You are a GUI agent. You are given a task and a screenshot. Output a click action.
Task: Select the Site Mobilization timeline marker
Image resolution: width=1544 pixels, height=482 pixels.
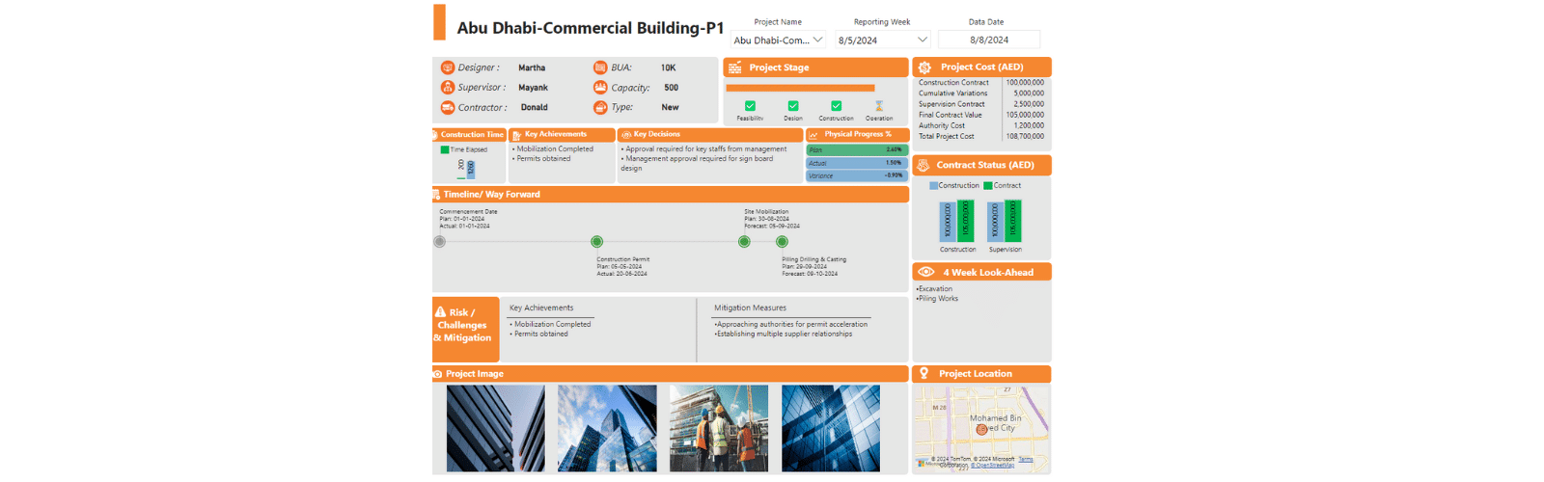pyautogui.click(x=744, y=242)
